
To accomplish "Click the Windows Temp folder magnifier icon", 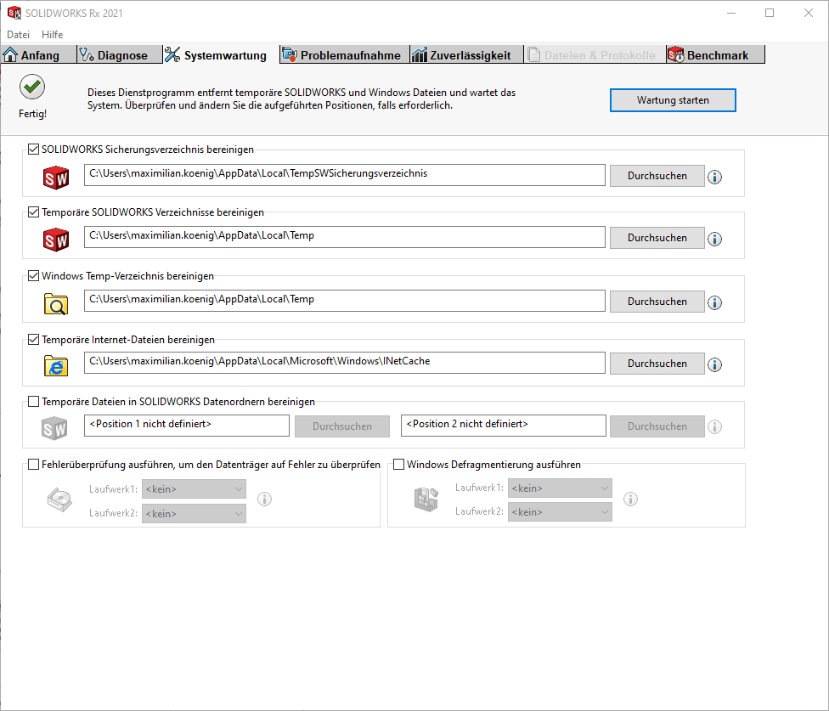I will tap(56, 302).
